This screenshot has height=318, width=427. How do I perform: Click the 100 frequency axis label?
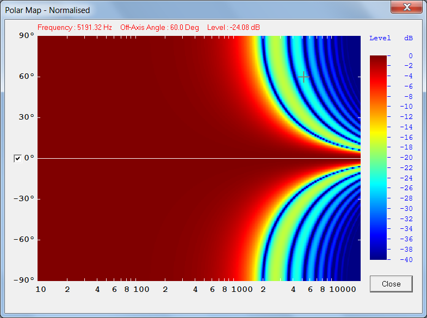(x=141, y=289)
